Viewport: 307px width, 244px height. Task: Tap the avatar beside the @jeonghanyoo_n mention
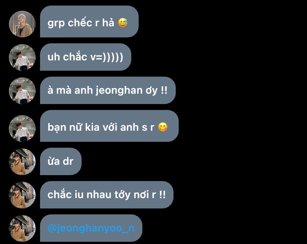[x=22, y=228]
